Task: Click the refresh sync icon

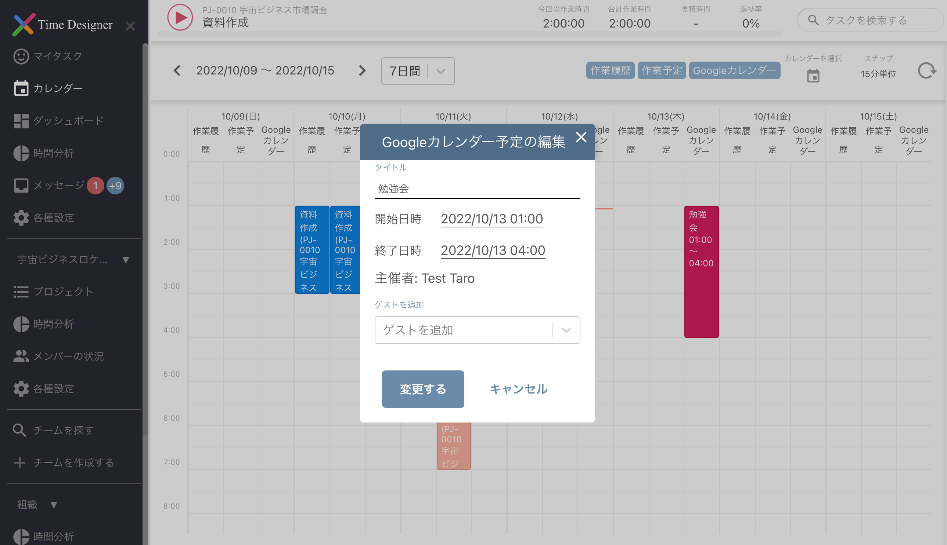Action: (926, 71)
